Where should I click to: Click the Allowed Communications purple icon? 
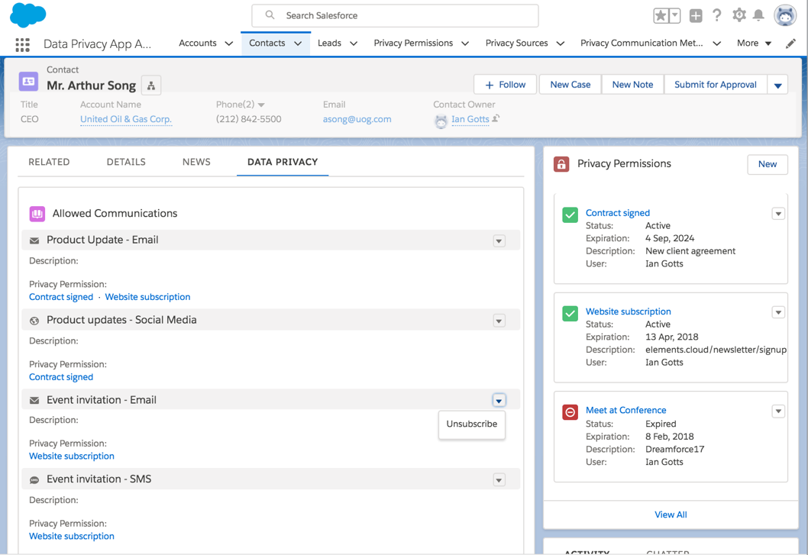[x=37, y=213]
